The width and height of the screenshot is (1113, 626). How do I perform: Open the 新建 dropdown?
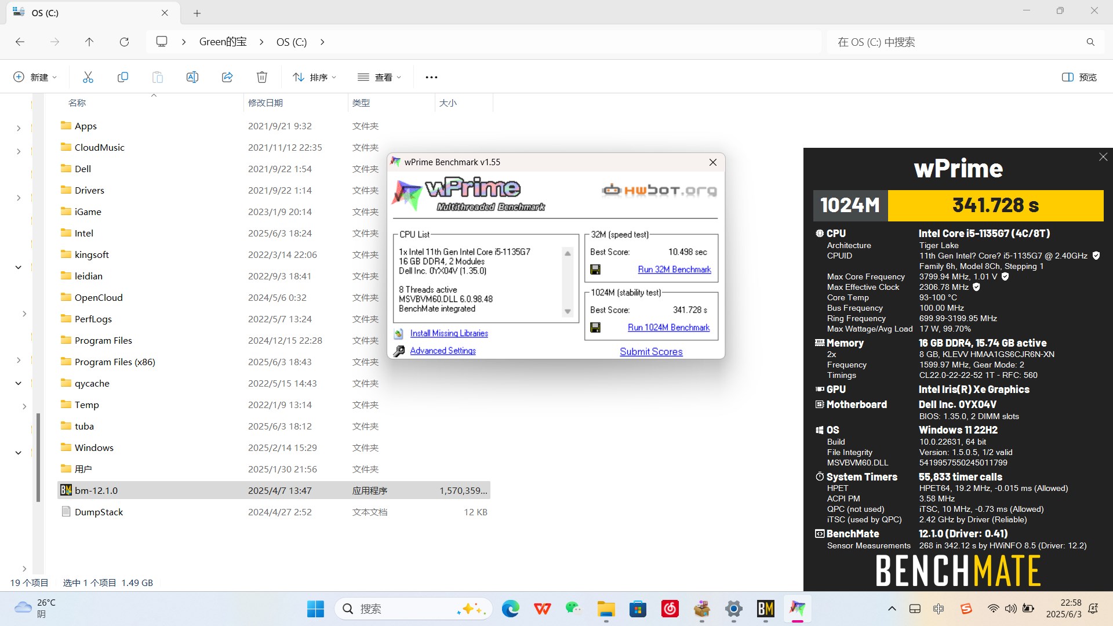pos(35,77)
